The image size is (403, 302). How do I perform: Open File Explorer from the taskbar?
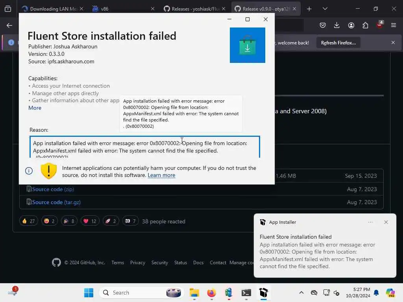(194, 293)
